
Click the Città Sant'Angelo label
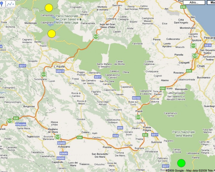tap(181, 21)
